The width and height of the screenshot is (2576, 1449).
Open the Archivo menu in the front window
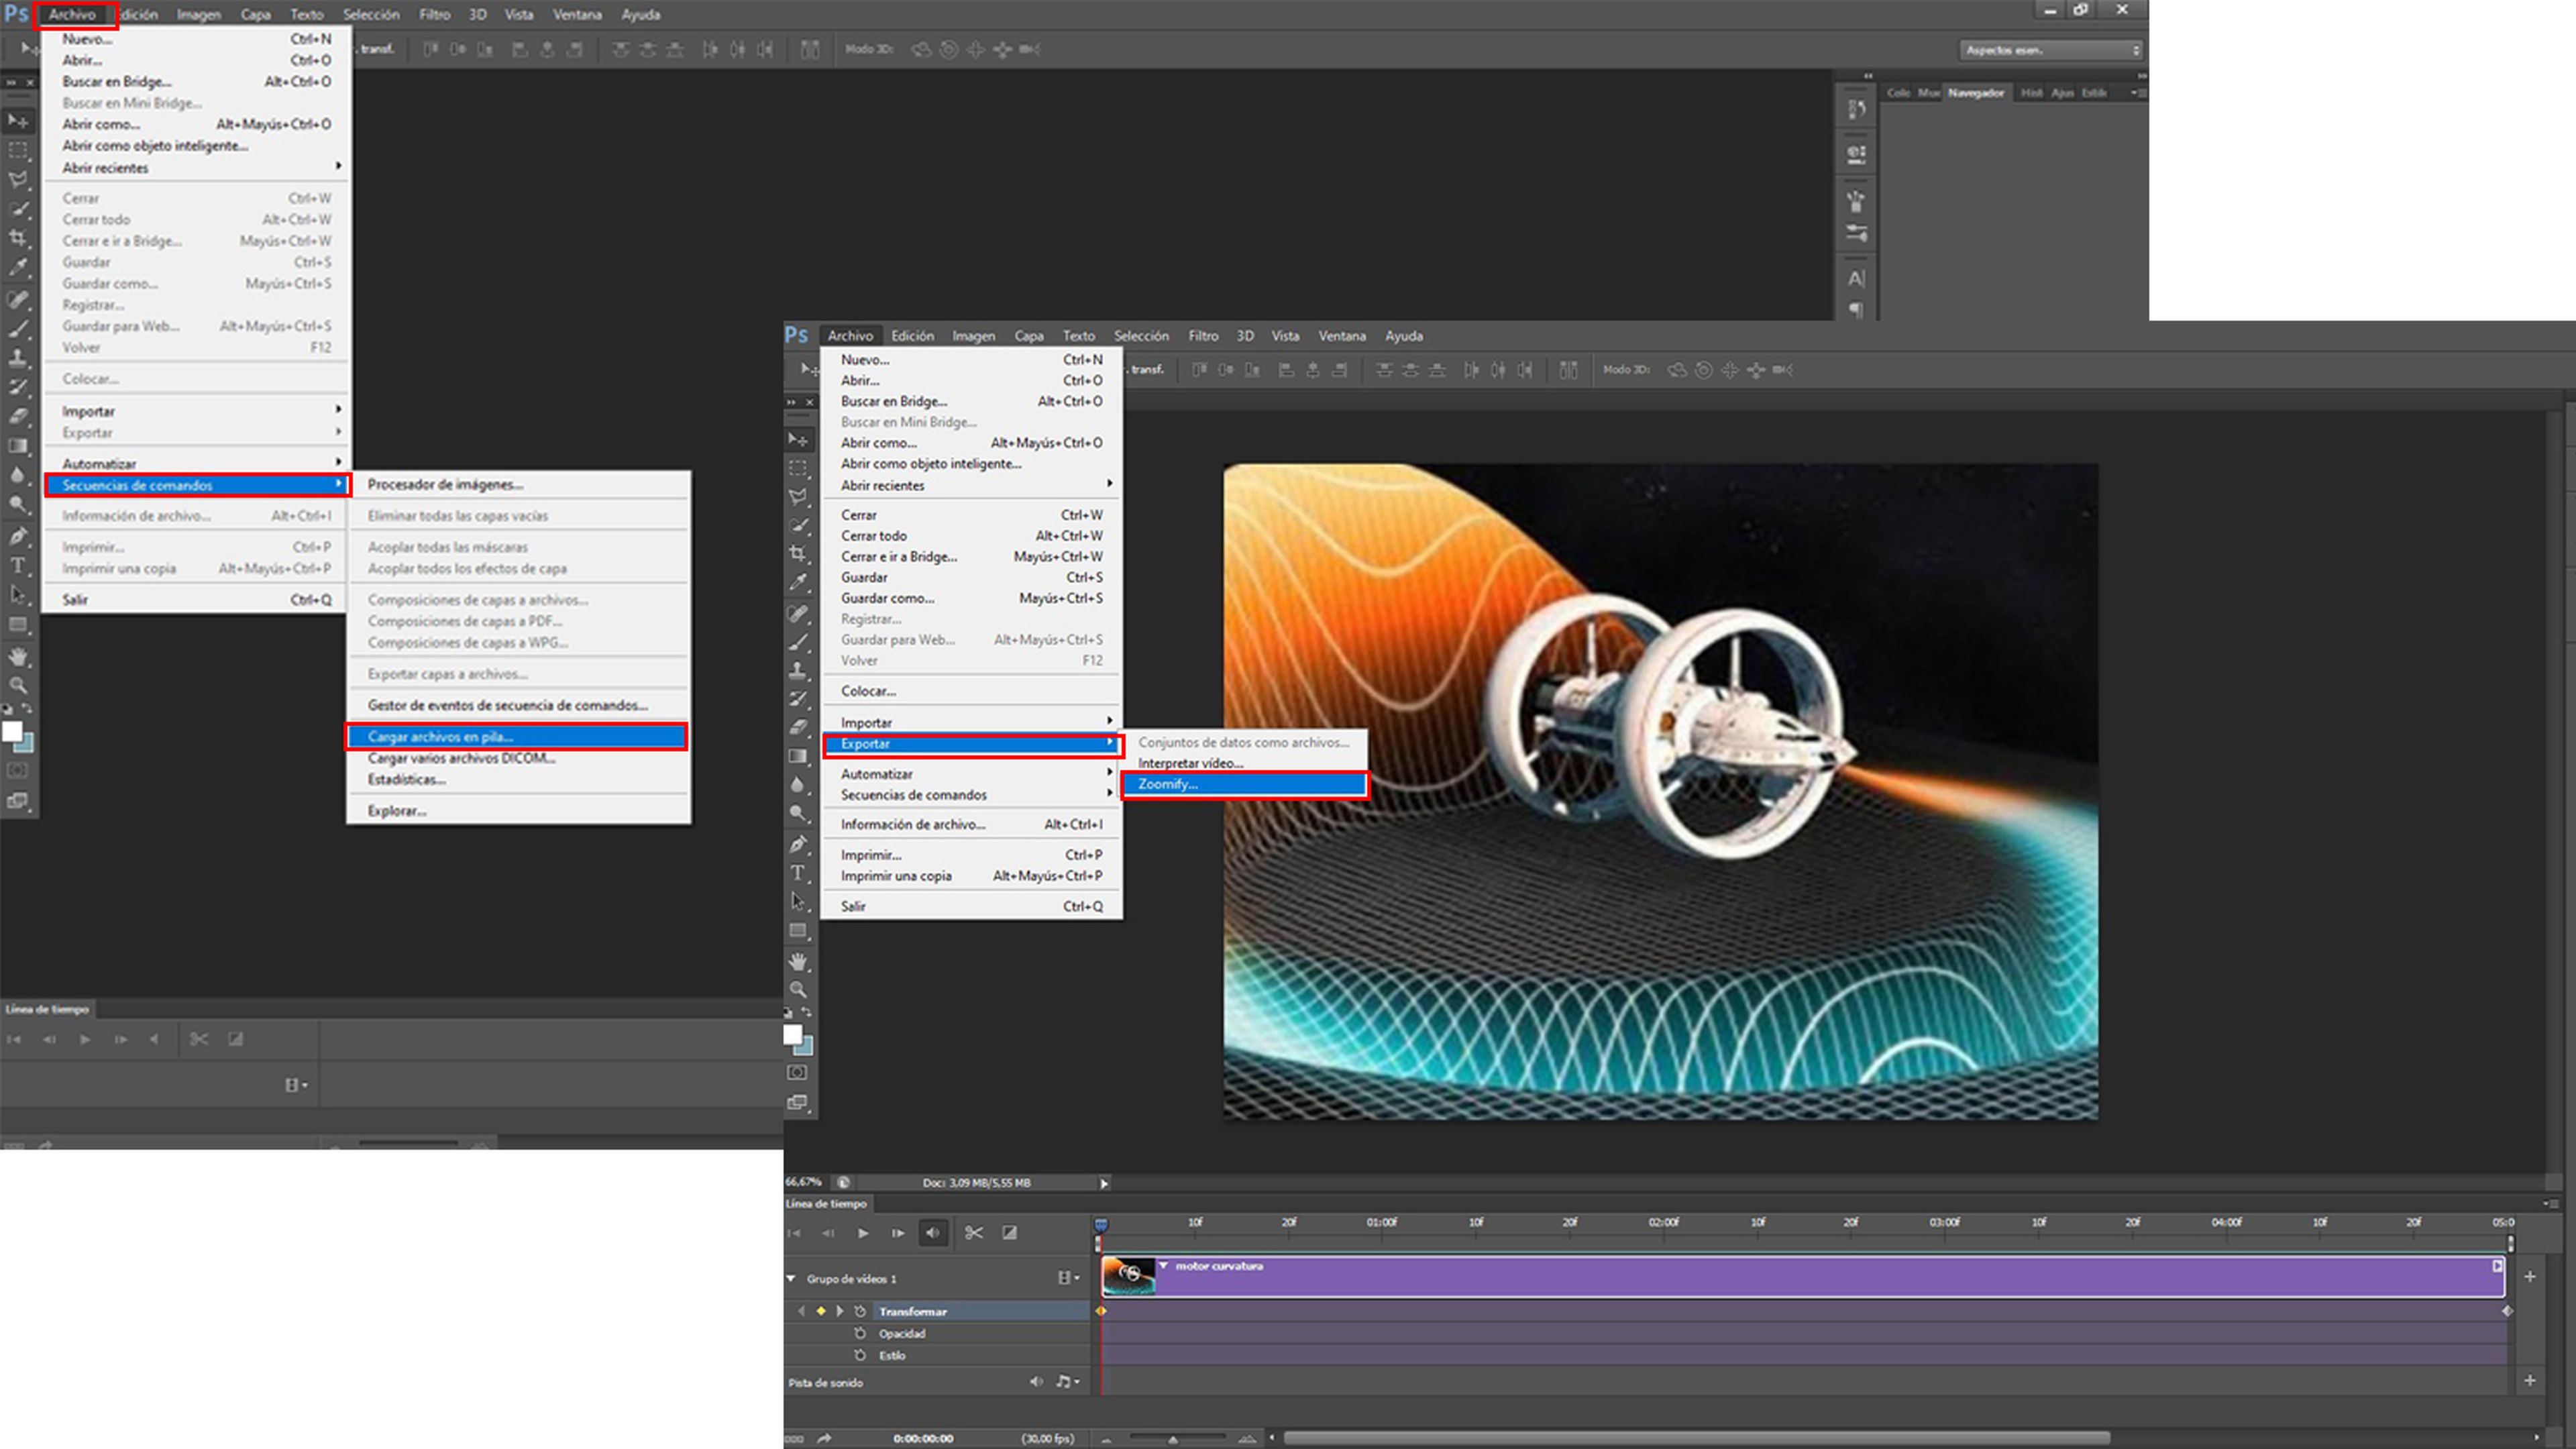850,336
